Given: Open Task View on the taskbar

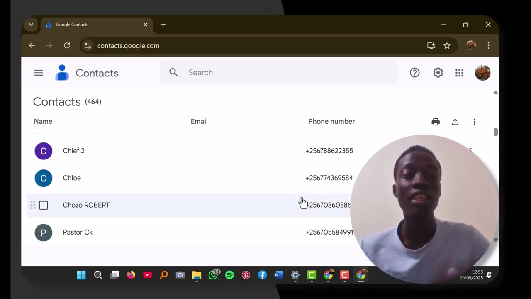Looking at the screenshot, I should [114, 275].
